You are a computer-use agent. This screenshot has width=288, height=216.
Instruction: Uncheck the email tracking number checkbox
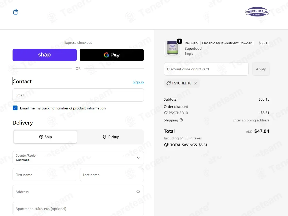click(15, 108)
